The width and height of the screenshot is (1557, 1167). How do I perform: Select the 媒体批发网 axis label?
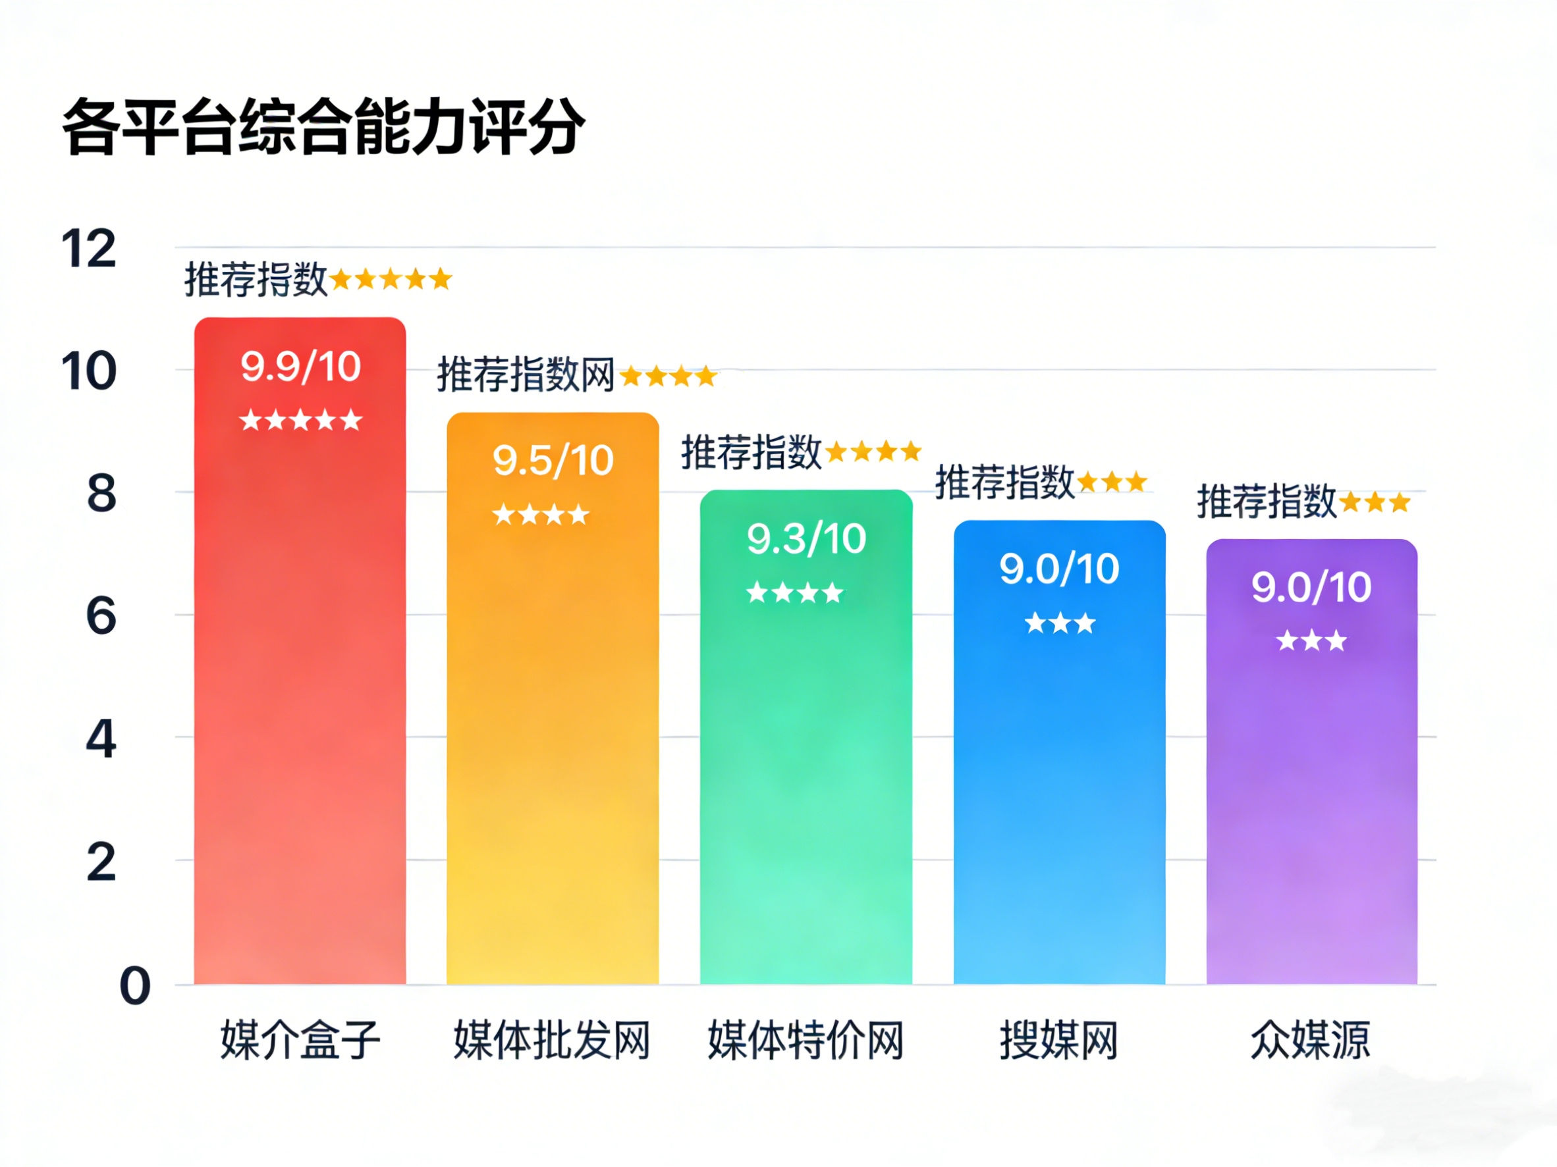tap(552, 1040)
